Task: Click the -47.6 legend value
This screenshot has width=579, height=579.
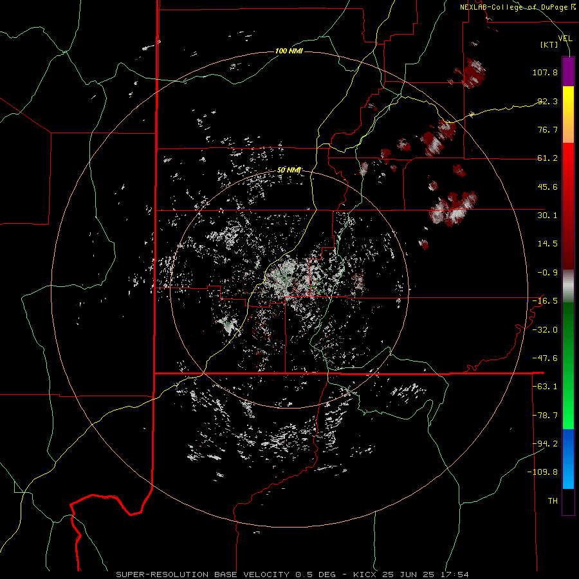Action: [x=545, y=358]
